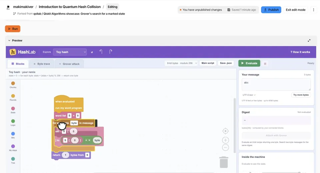Screen dimensions: 320x173
Task: Click the Try more bytes button
Action: pos(301,95)
